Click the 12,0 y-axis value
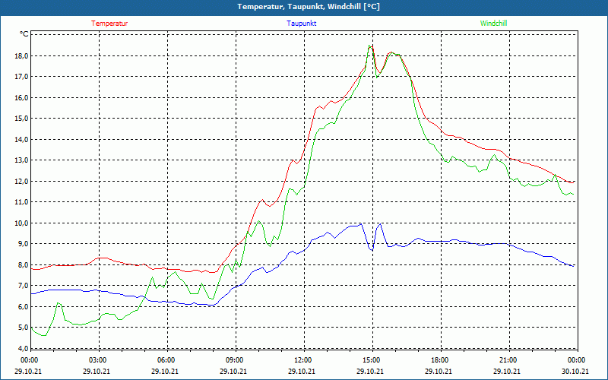 point(22,181)
